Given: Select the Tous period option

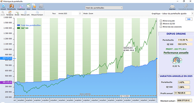Looking at the screenshot, I should point(54,13).
